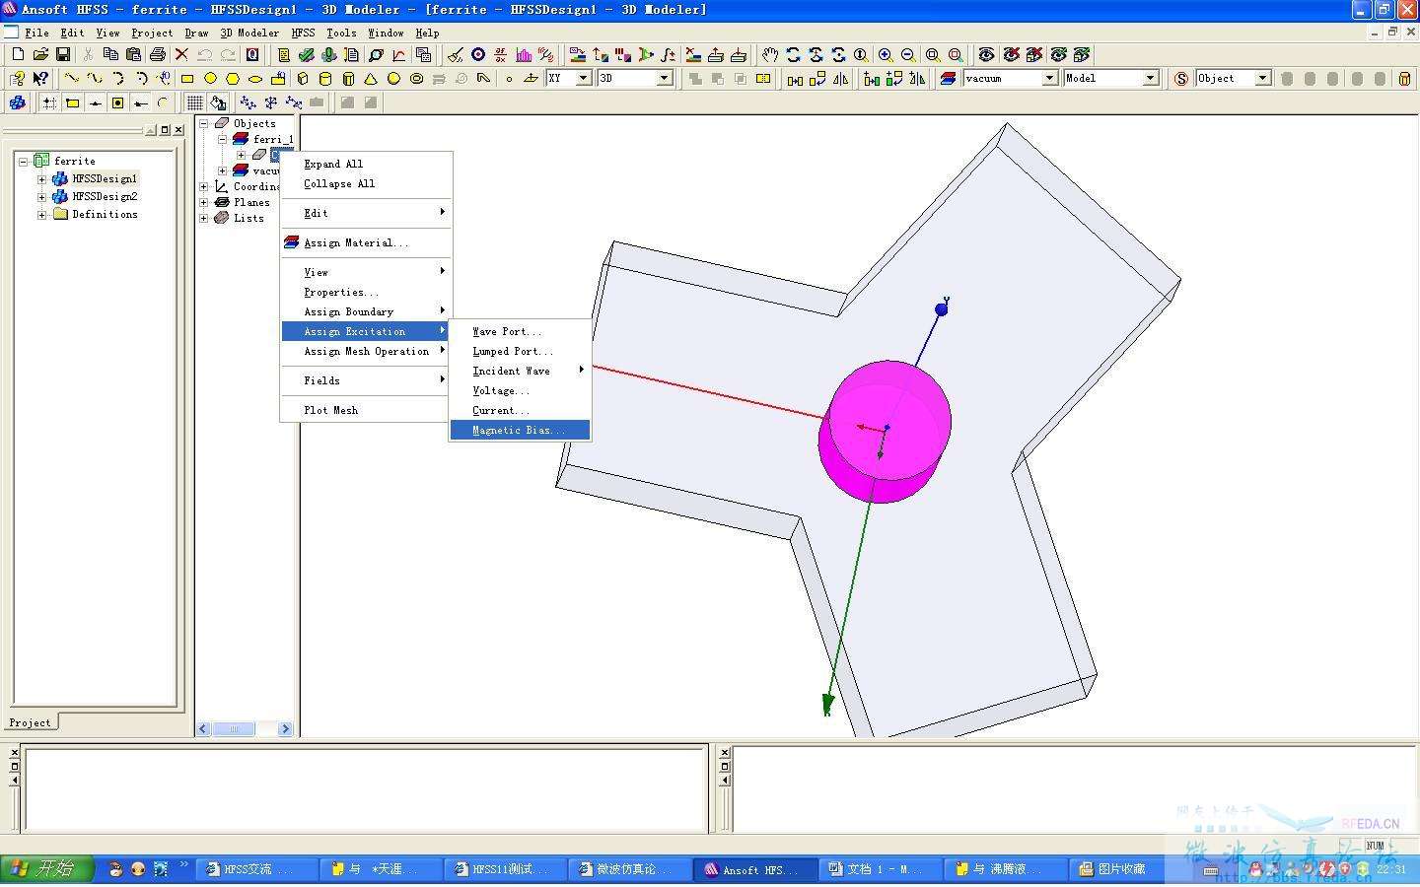Toggle the last green eye visibility icon
Screen dimensions: 1420x887
(x=1082, y=54)
